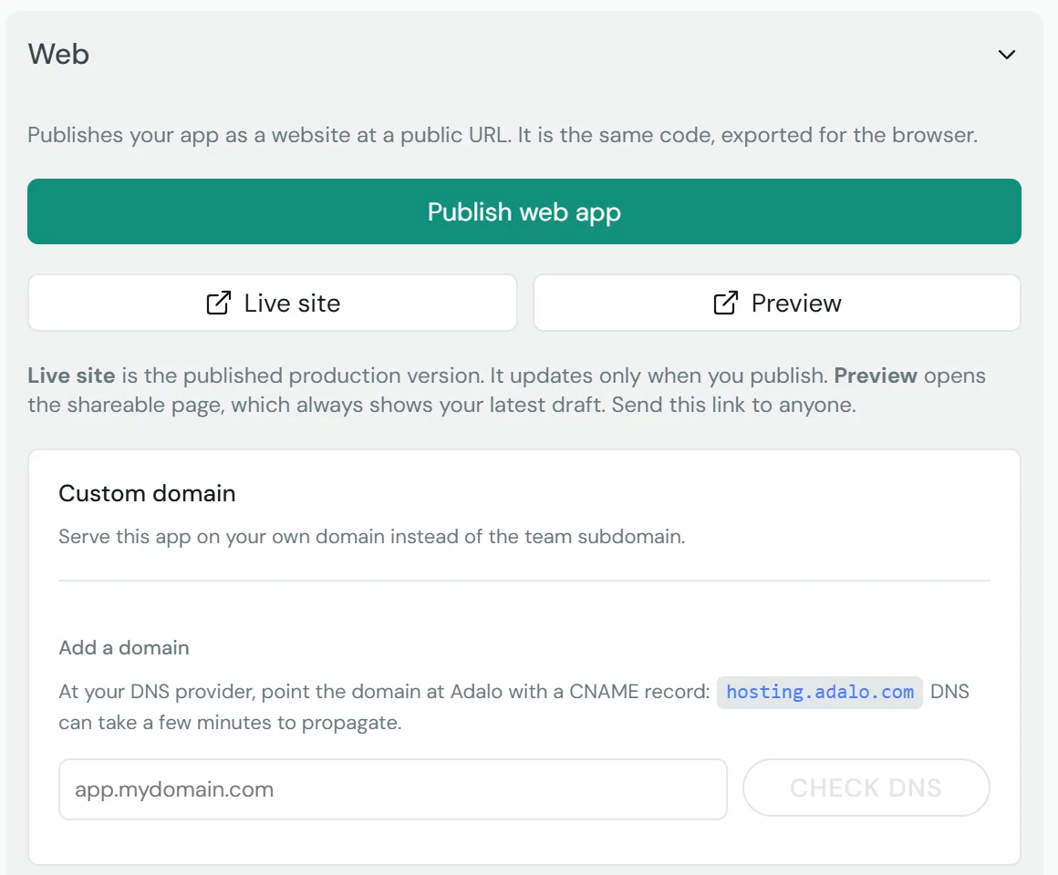Click the CHECK DNS button

pos(866,788)
